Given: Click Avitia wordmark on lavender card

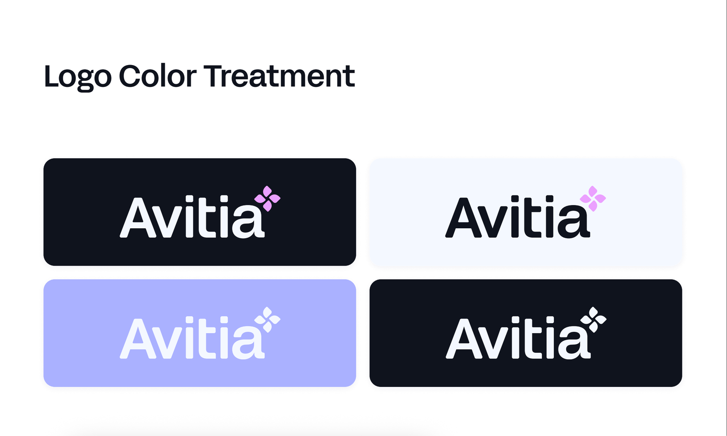Looking at the screenshot, I should 192,338.
